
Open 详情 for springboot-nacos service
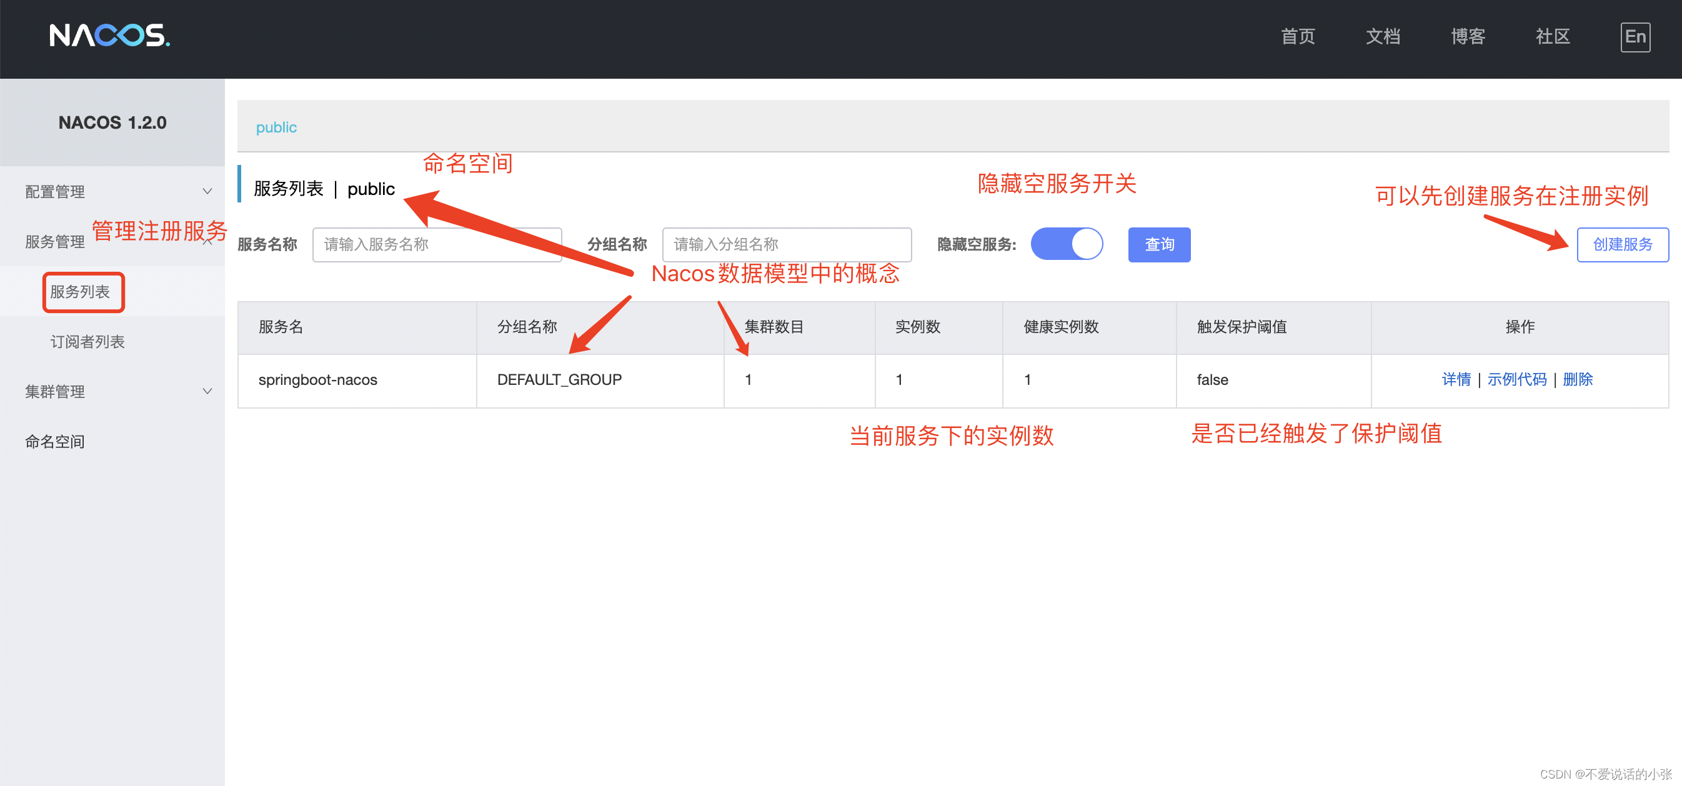tap(1455, 379)
